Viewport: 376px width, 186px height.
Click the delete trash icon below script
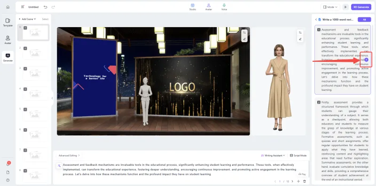pyautogui.click(x=305, y=181)
